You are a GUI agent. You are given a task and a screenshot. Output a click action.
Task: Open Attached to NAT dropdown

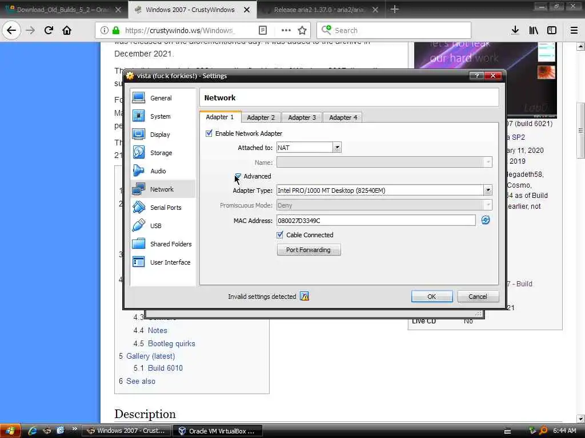click(309, 148)
